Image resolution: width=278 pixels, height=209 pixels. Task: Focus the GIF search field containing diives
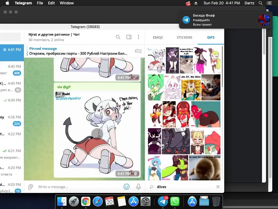click(x=184, y=187)
